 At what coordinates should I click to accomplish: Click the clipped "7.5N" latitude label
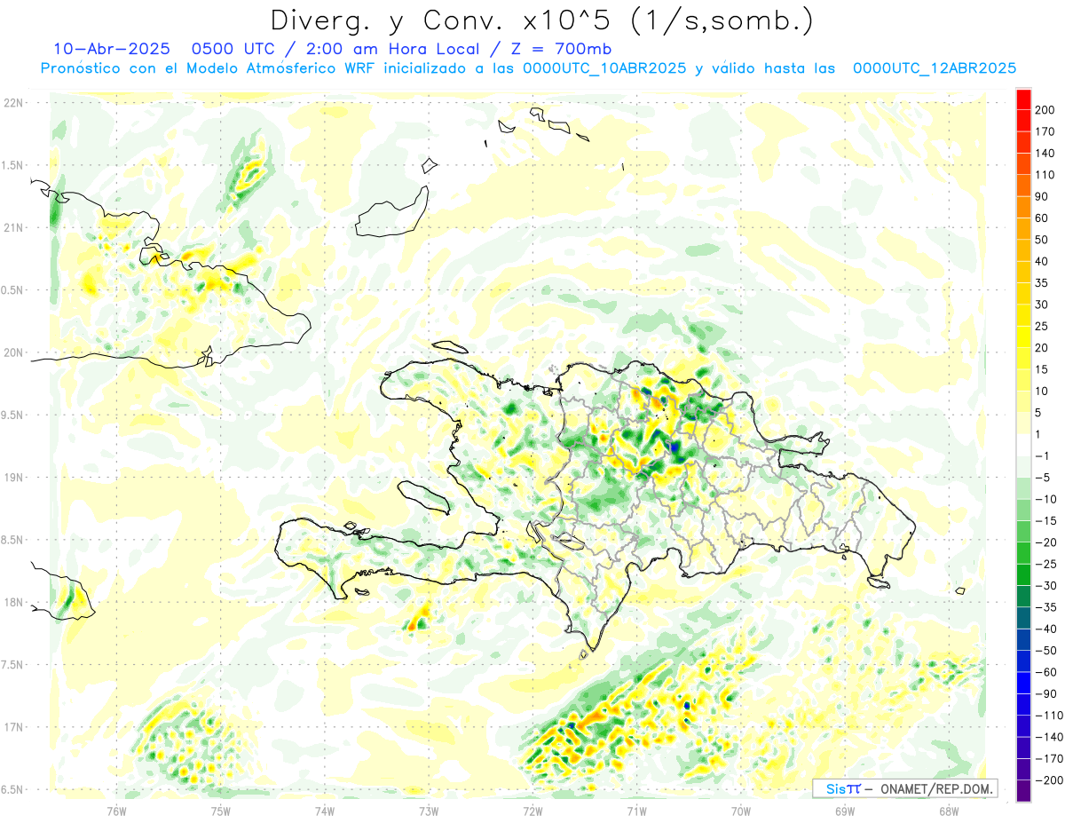pyautogui.click(x=12, y=665)
